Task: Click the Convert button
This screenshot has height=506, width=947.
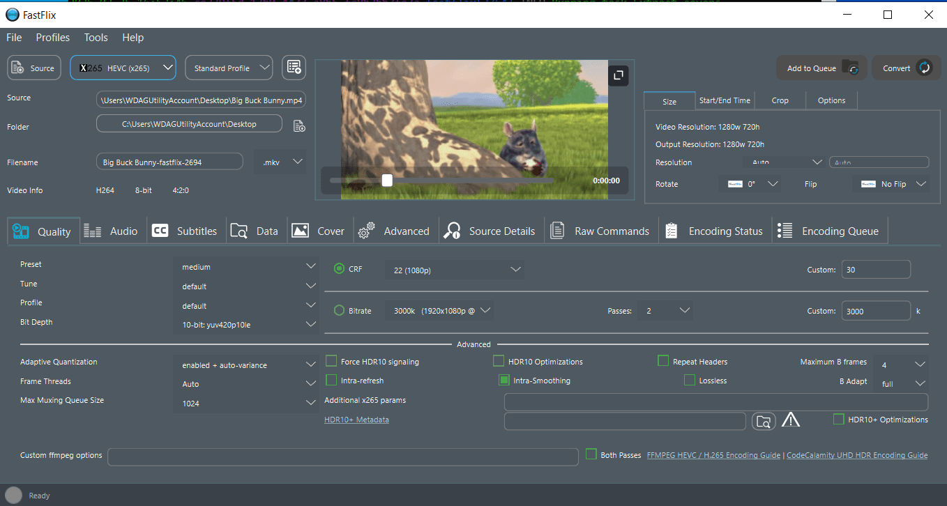Action: (x=906, y=68)
